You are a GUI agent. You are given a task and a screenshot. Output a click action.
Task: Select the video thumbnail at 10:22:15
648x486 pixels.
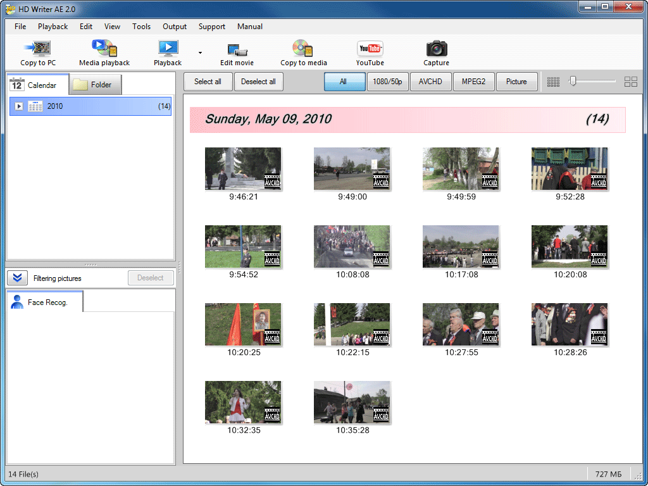point(352,325)
